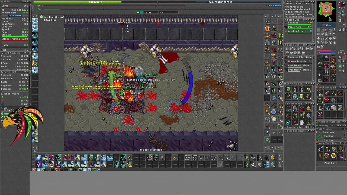Screen dimensions: 347x195
Task: Click the spellbook shield slot
Action: pos(333,67)
